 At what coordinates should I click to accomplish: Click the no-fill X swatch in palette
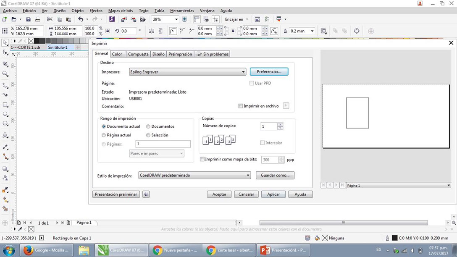click(31, 41)
